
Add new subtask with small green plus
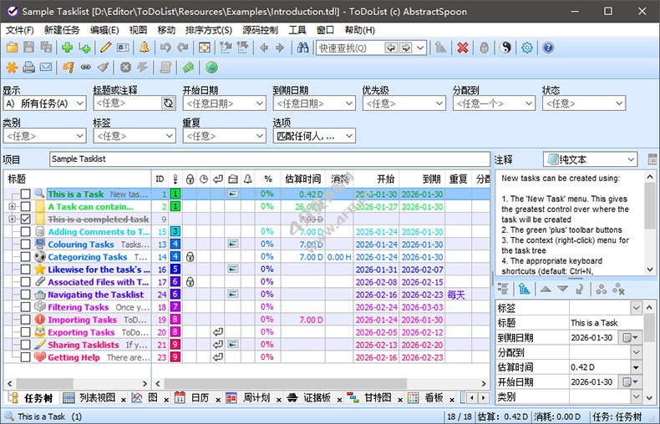click(x=84, y=48)
